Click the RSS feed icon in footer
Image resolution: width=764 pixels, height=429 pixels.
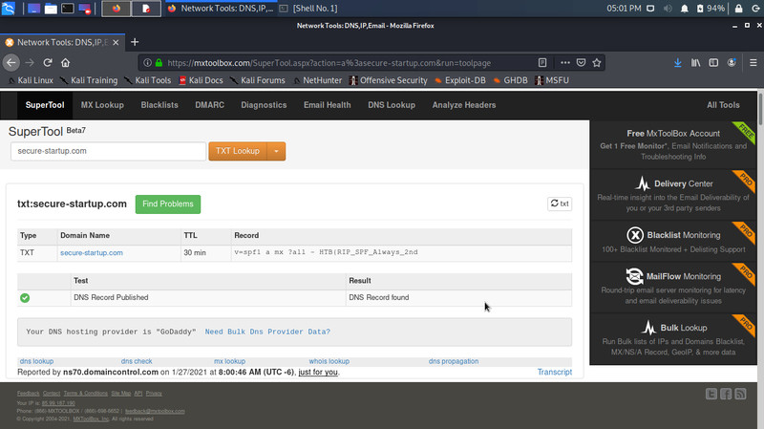pos(740,394)
